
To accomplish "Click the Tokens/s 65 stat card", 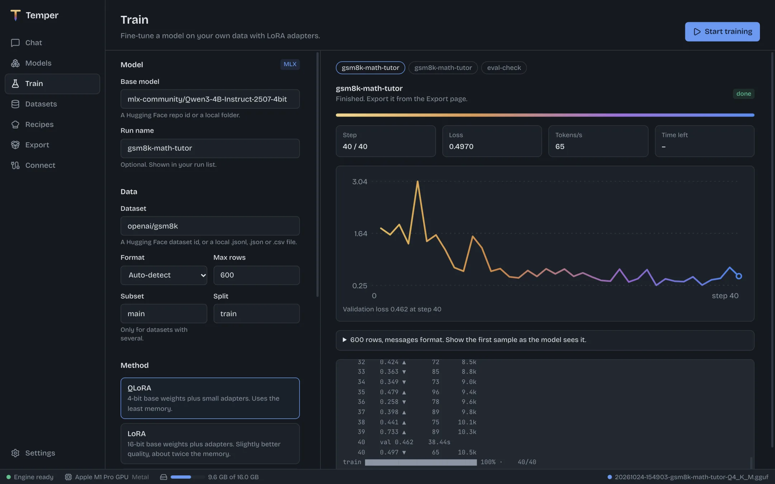I will pos(598,141).
